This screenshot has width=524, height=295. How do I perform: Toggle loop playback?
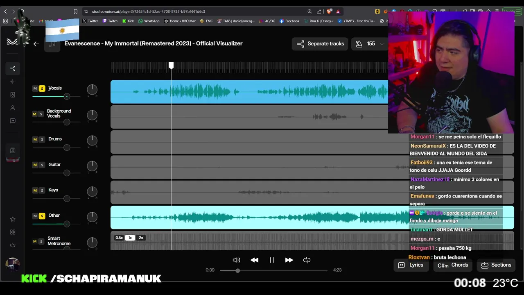click(x=307, y=260)
